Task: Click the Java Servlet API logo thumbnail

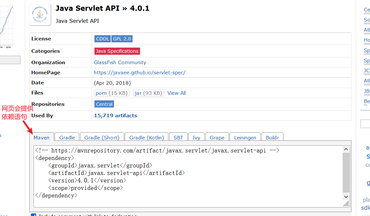Action: pos(40,15)
